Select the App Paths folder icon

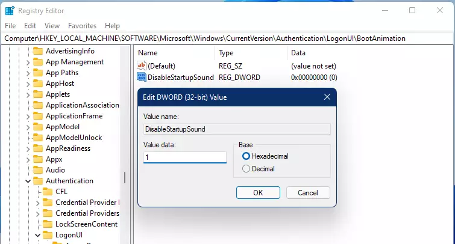pyautogui.click(x=38, y=73)
